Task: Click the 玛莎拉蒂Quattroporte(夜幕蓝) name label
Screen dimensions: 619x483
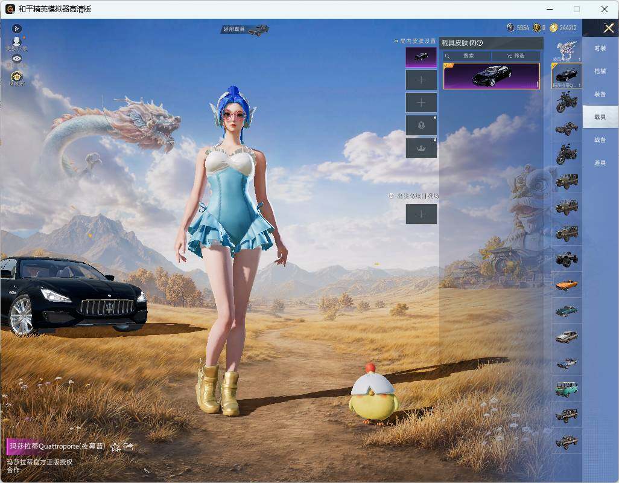Action: (x=57, y=446)
